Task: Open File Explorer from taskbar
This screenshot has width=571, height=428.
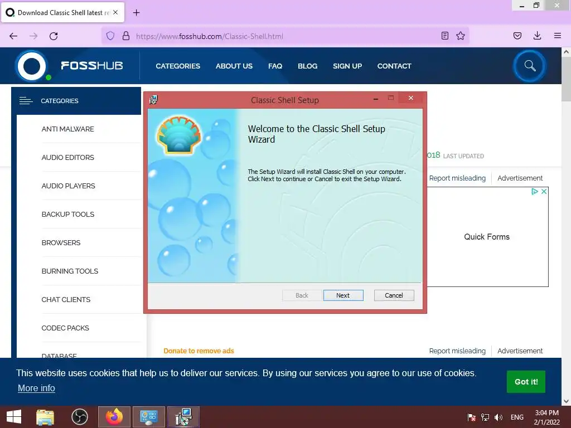Action: pyautogui.click(x=45, y=417)
